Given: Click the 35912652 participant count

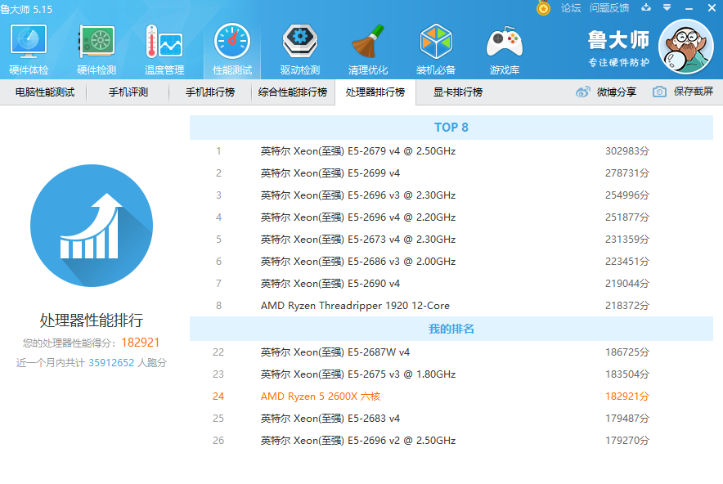Looking at the screenshot, I should point(111,363).
